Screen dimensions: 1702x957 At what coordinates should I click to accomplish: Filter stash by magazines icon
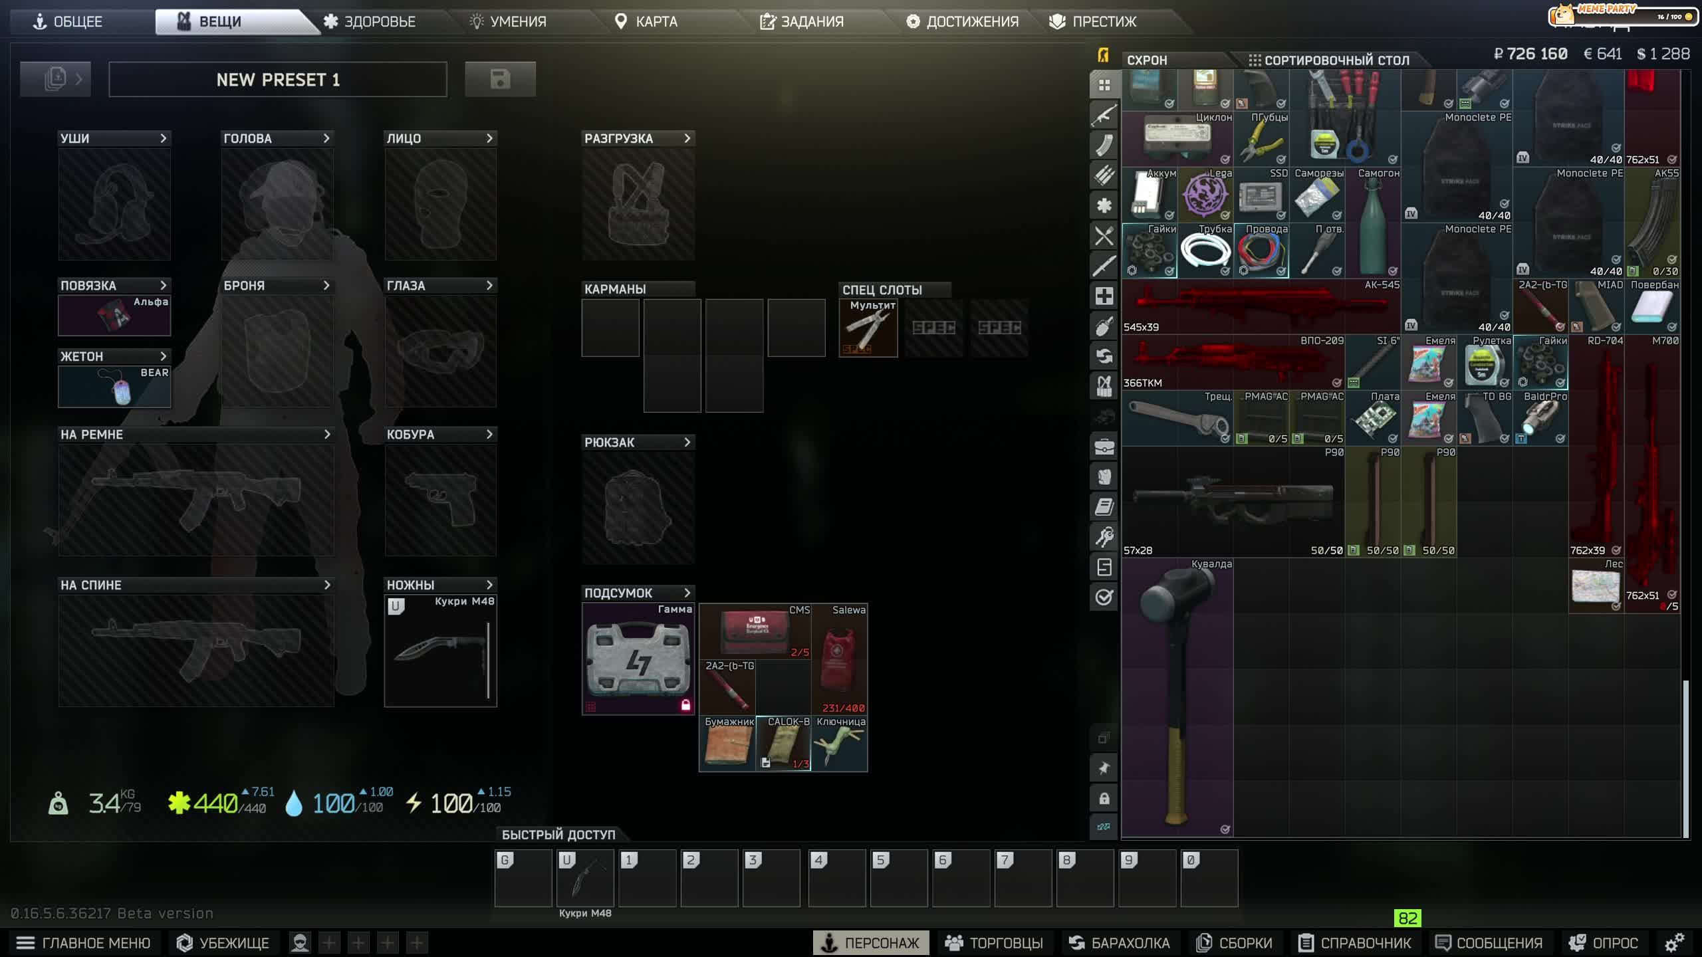(x=1104, y=145)
